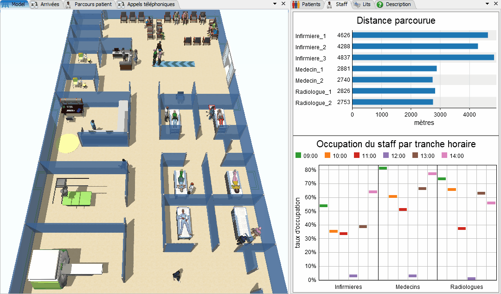Viewport: 501px width, 294px height.
Task: Click the Infirmiere_3 distance bar
Action: click(423, 58)
